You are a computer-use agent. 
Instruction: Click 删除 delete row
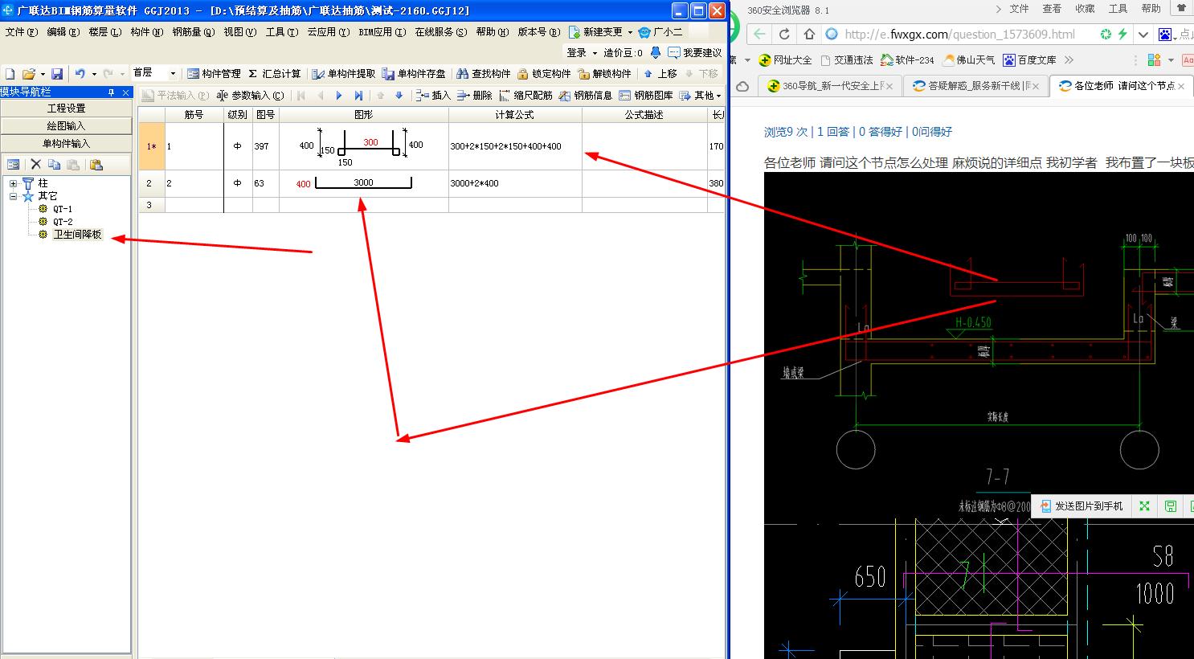pos(474,95)
